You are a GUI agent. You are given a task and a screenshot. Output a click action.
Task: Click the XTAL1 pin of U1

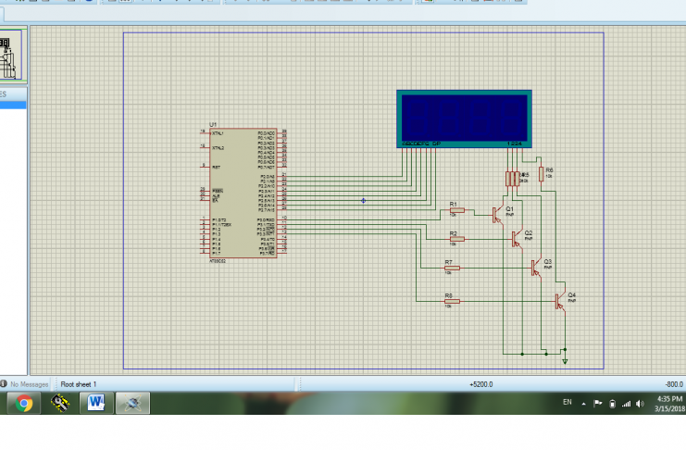coord(205,133)
